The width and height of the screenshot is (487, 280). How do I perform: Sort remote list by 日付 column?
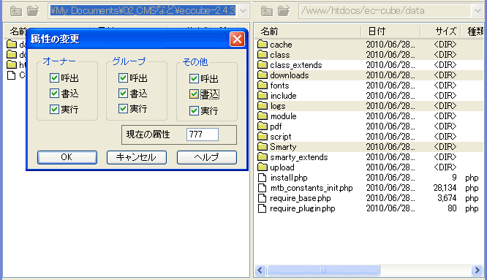390,31
